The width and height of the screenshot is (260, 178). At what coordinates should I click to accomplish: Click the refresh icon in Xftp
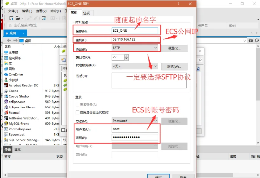tap(257, 40)
